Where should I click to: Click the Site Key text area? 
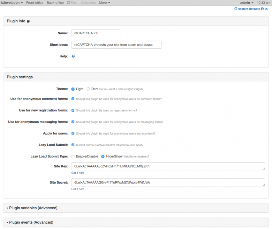168,166
